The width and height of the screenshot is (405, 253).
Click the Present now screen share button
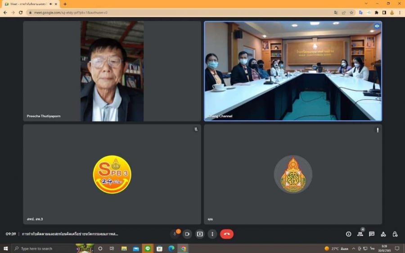click(200, 234)
